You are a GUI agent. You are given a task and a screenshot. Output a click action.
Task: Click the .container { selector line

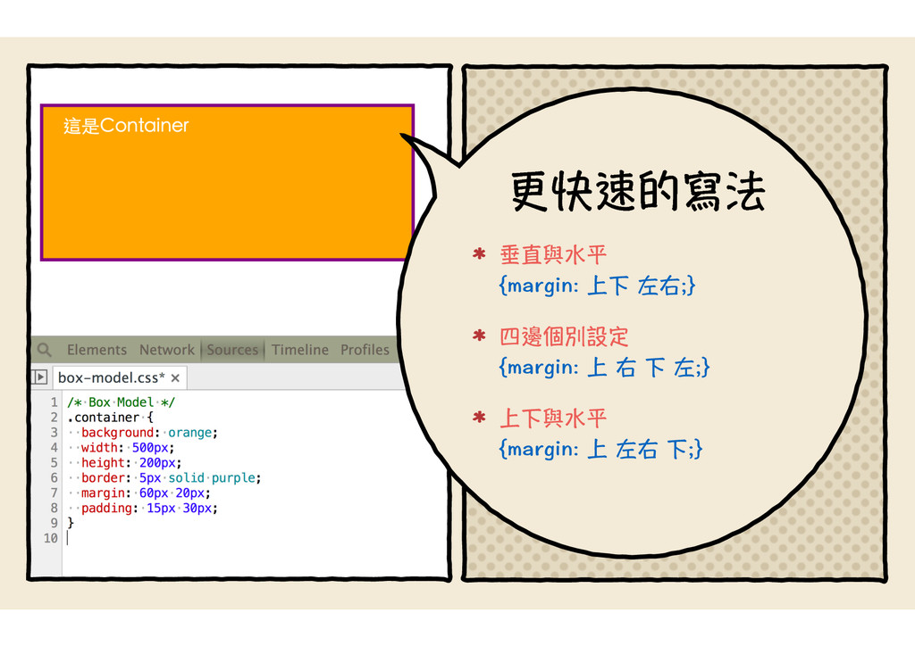point(110,417)
